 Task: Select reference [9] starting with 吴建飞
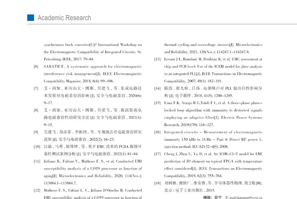(x=36, y=132)
